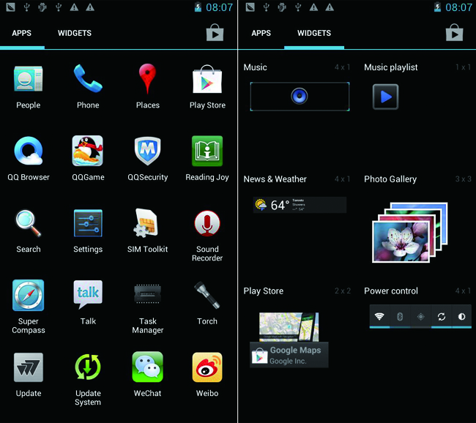Select the News & Weather widget preview
Screen dimensions: 476x423
tap(300, 205)
